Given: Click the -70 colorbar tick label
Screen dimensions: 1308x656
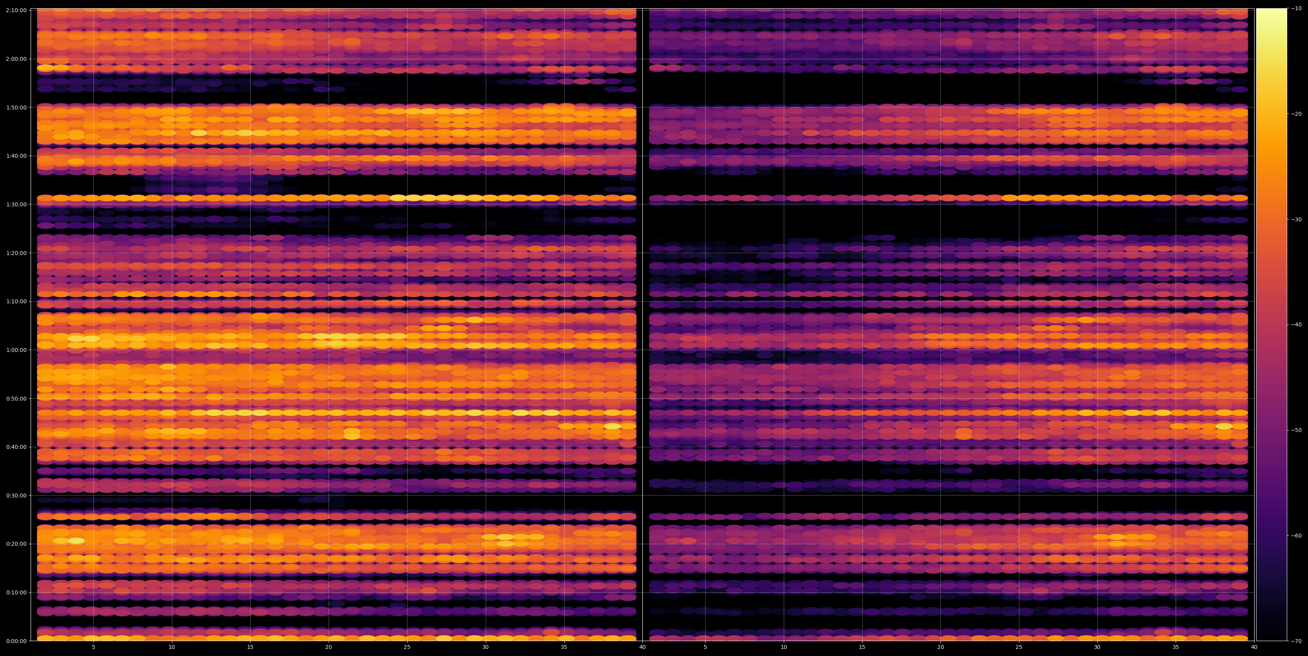Looking at the screenshot, I should pos(1296,641).
